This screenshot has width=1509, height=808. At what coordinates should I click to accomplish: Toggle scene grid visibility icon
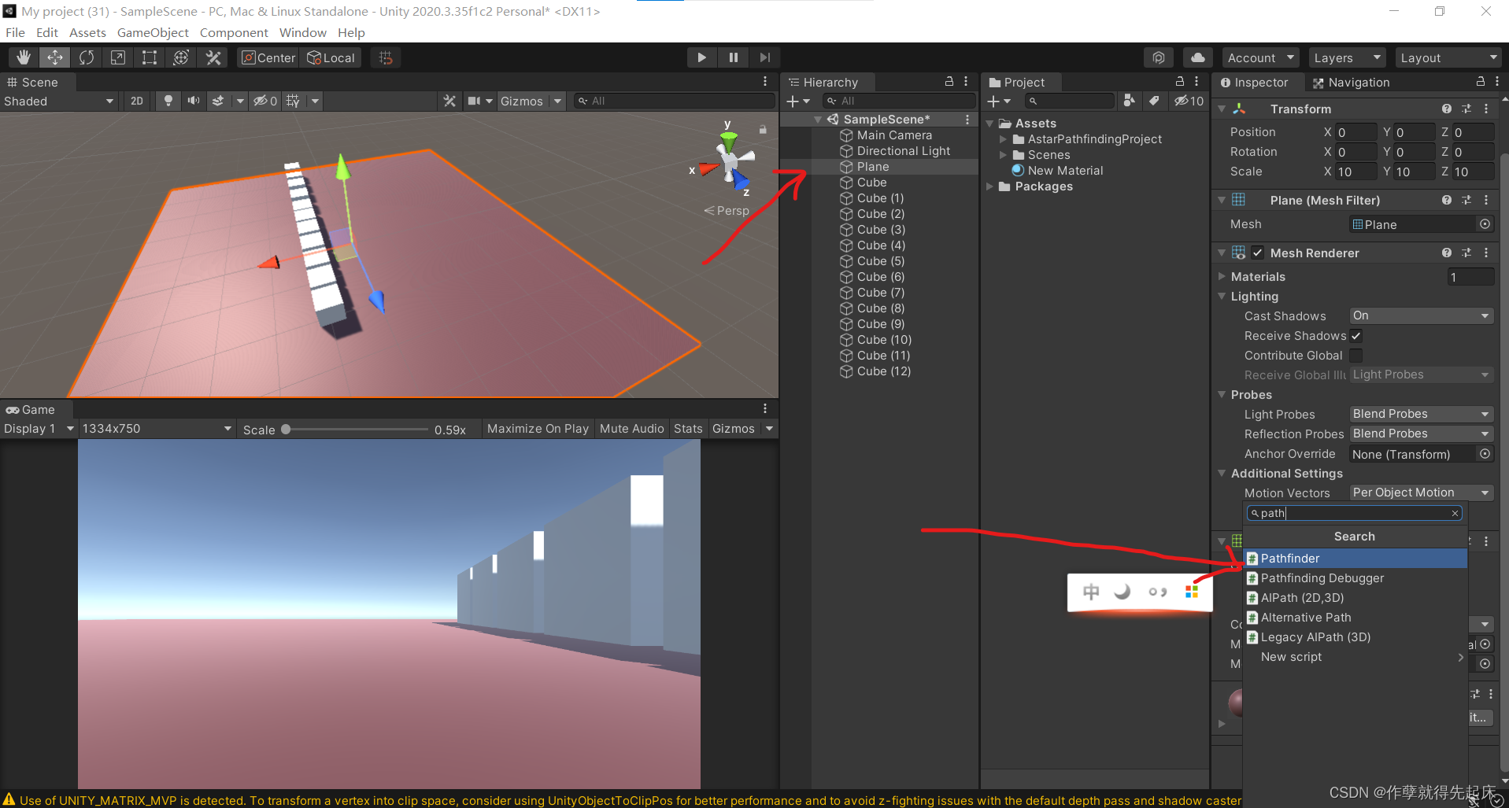293,101
